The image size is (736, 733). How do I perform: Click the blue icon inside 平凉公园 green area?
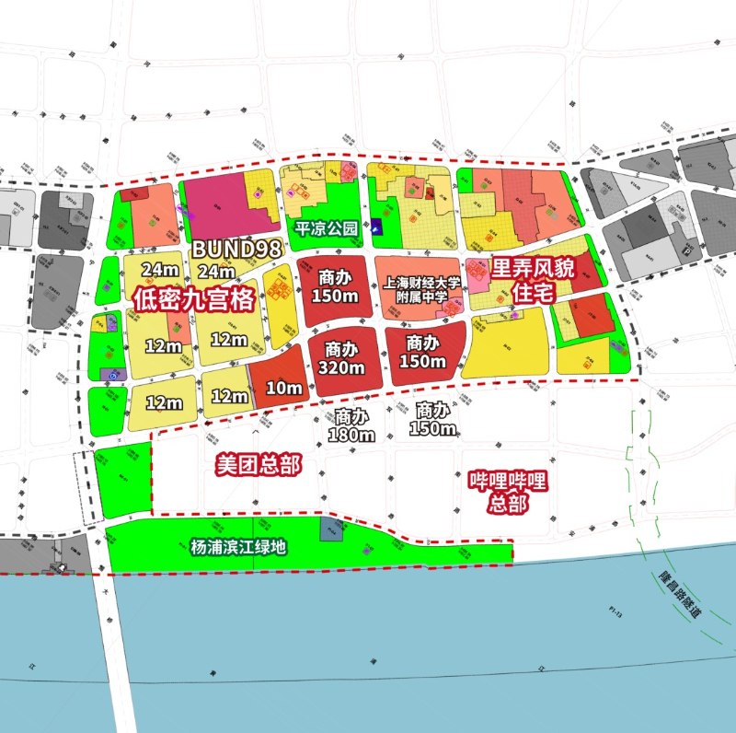tap(375, 227)
